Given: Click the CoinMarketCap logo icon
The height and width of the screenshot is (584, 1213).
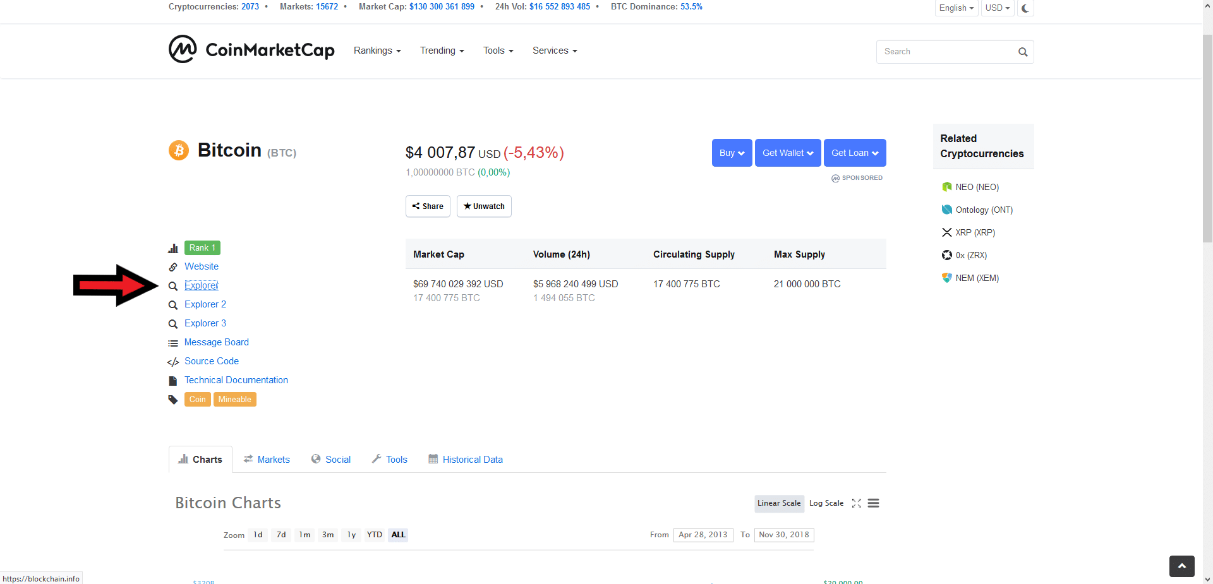Looking at the screenshot, I should [183, 49].
